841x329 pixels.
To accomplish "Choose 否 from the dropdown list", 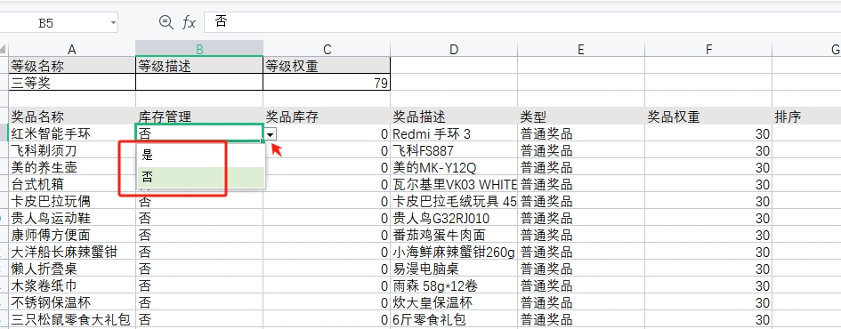I will pyautogui.click(x=200, y=177).
